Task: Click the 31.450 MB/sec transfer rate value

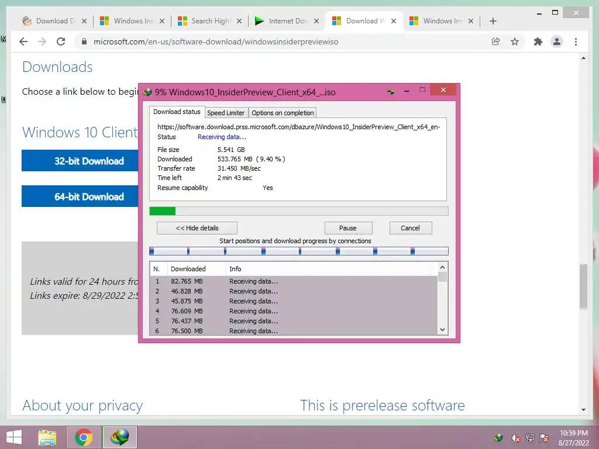Action: click(x=239, y=168)
